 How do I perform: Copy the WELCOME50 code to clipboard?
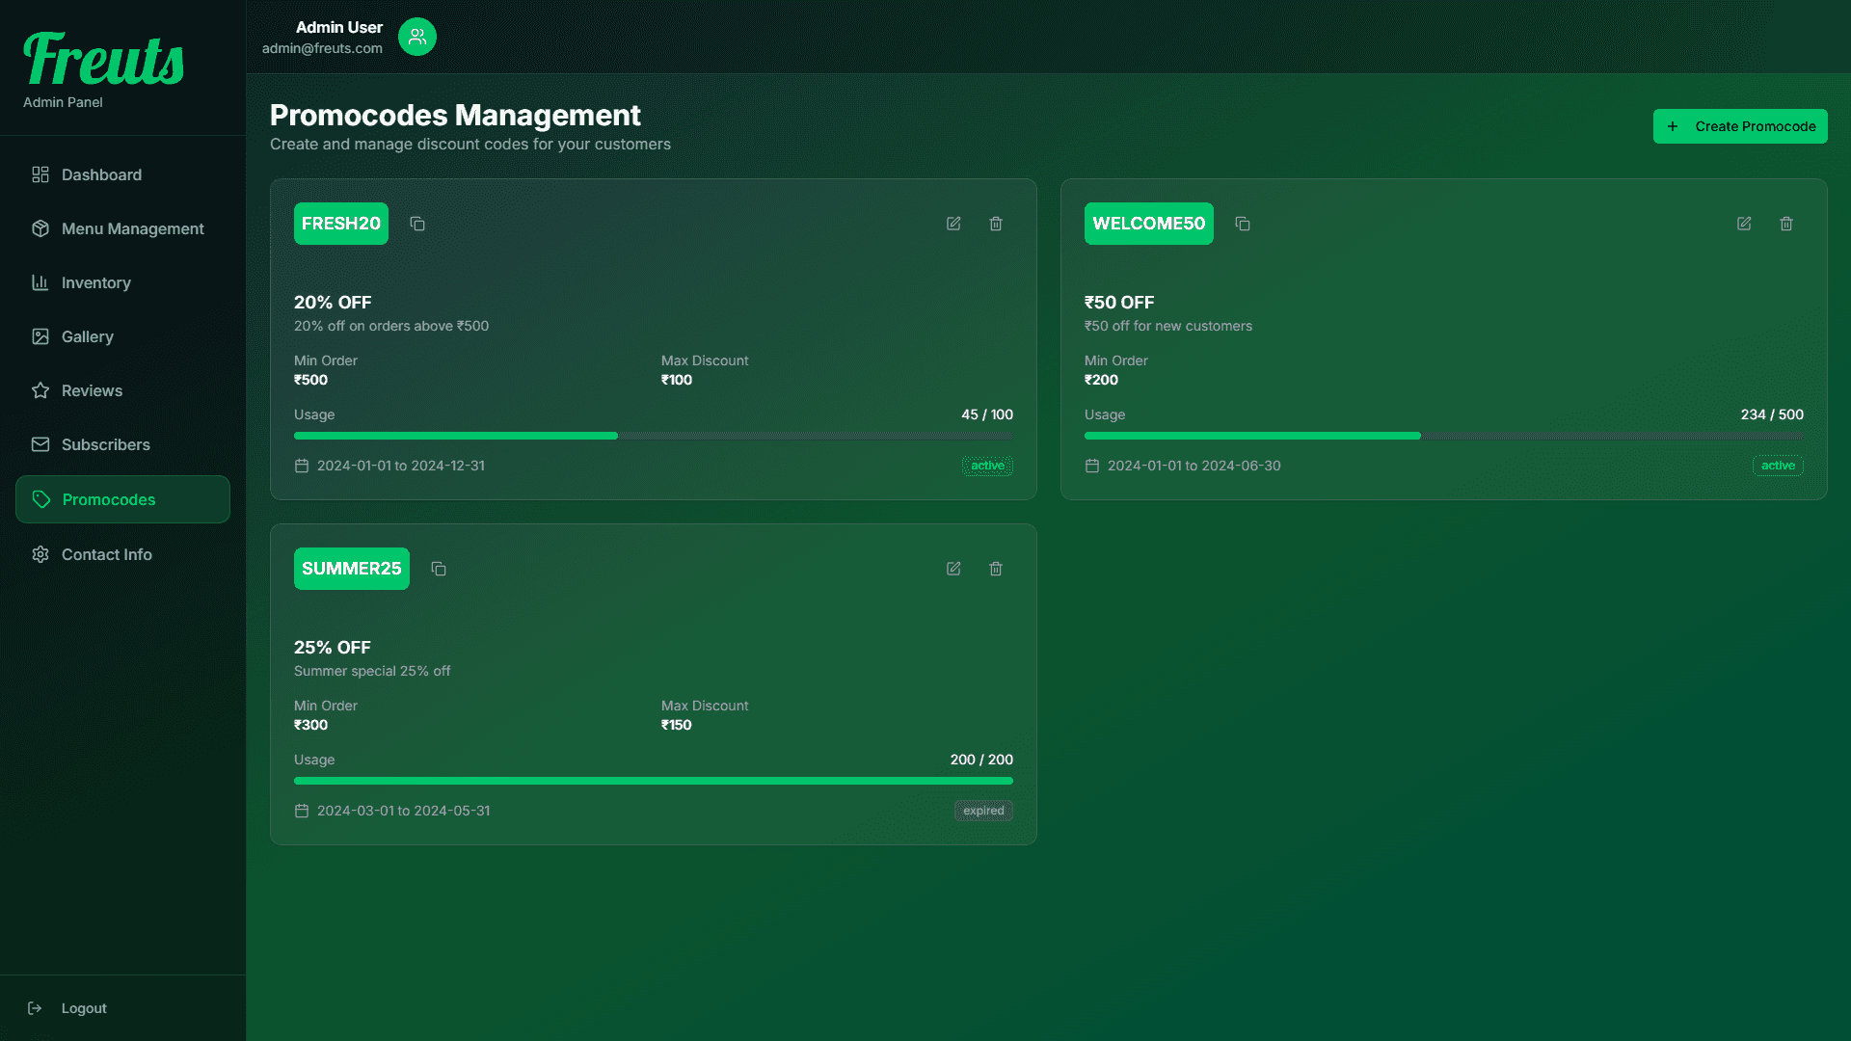pyautogui.click(x=1243, y=224)
